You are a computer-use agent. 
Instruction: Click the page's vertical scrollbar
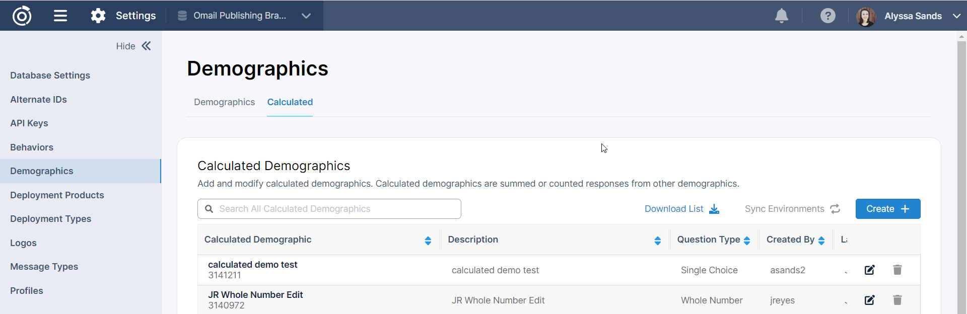[961, 171]
